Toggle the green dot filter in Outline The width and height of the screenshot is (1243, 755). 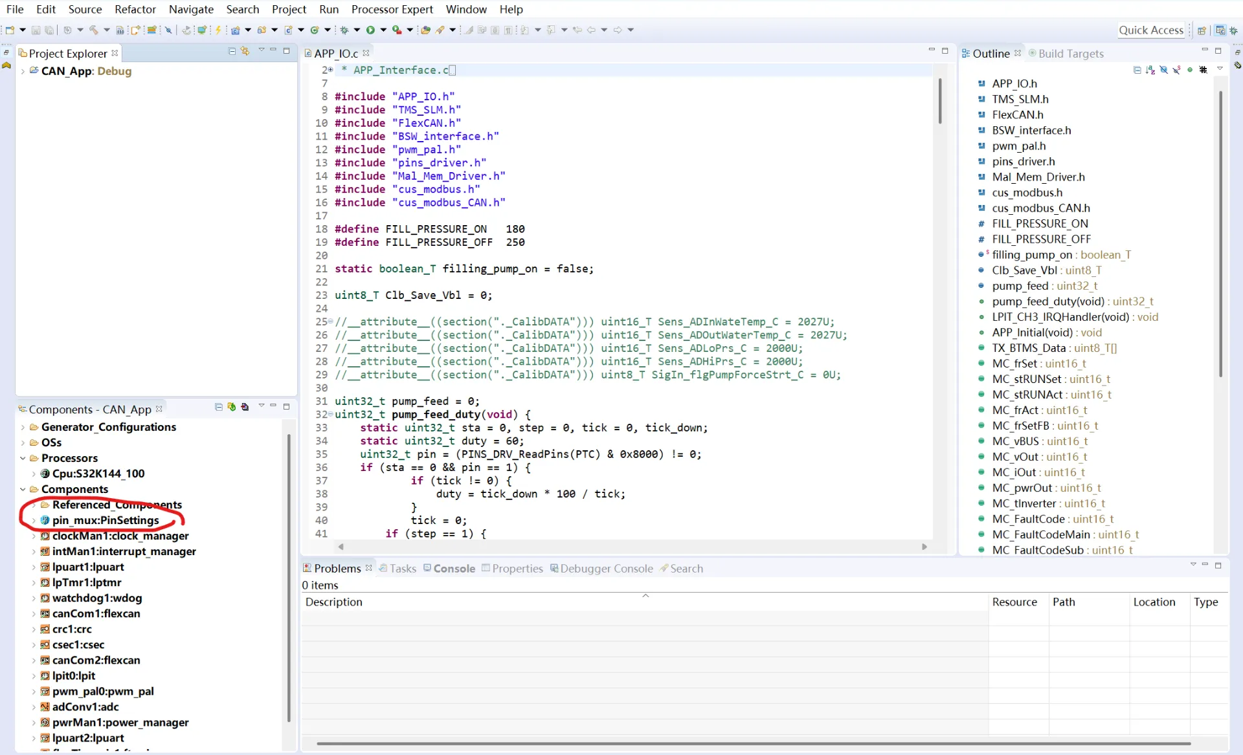(1190, 70)
